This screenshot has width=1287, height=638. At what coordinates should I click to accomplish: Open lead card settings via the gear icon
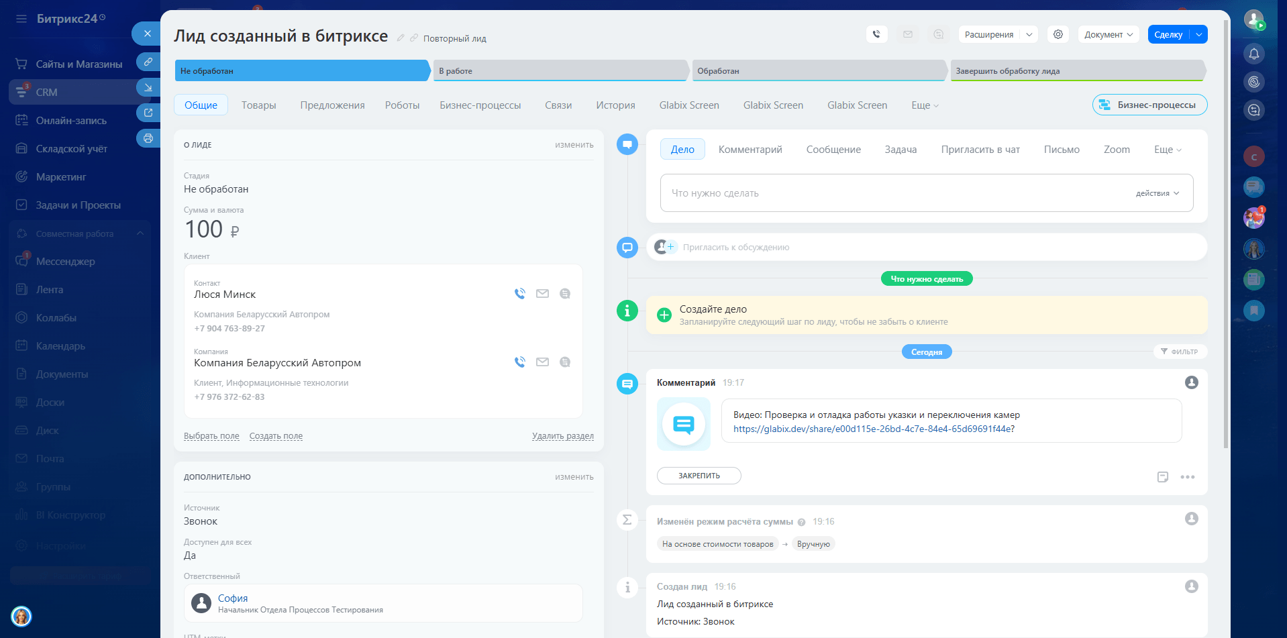[1058, 34]
